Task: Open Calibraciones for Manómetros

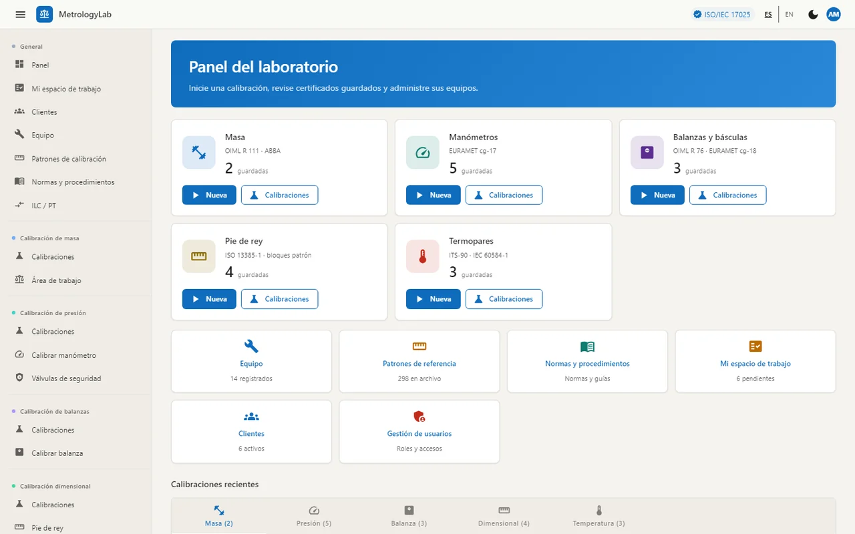Action: [x=504, y=195]
